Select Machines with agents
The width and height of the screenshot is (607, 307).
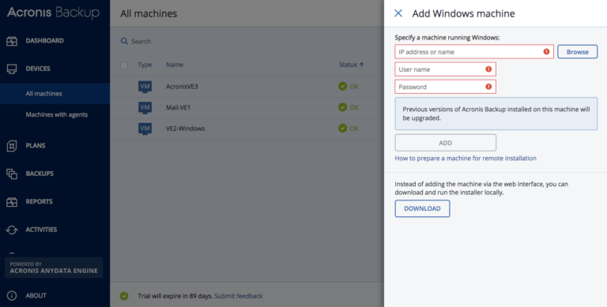[x=57, y=114]
